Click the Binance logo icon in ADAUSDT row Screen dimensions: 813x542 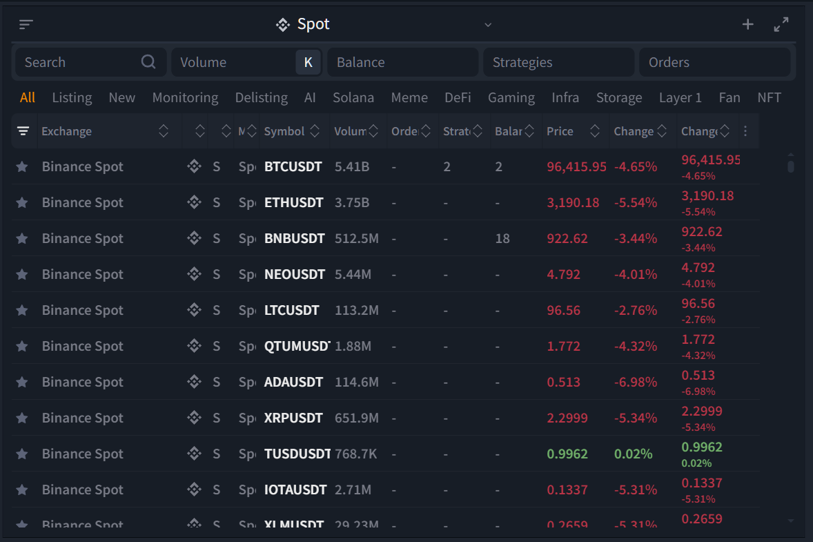[x=195, y=381]
